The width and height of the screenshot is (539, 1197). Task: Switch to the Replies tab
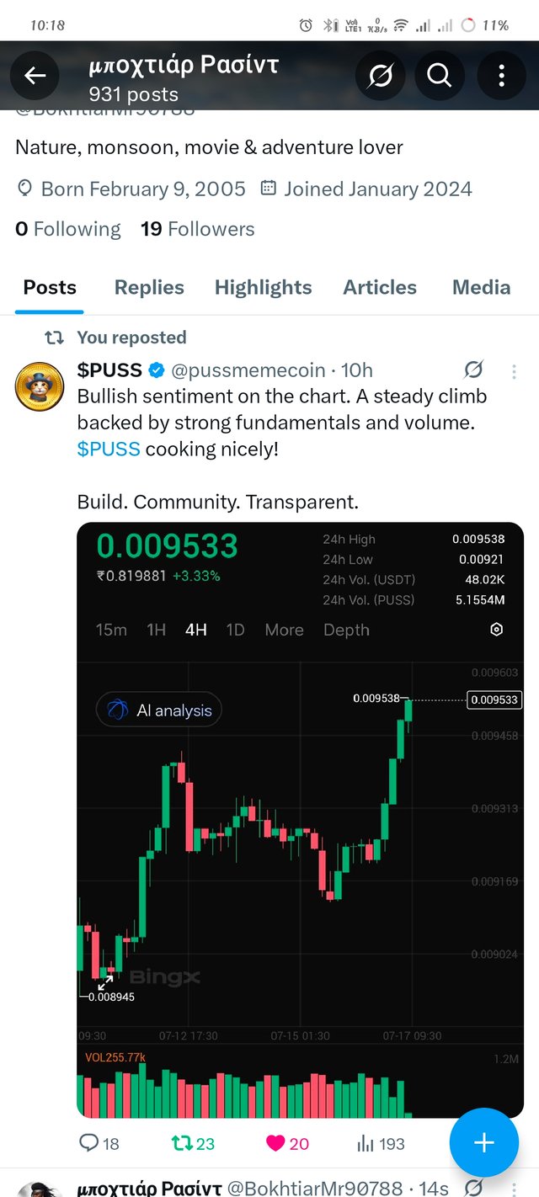tap(149, 287)
